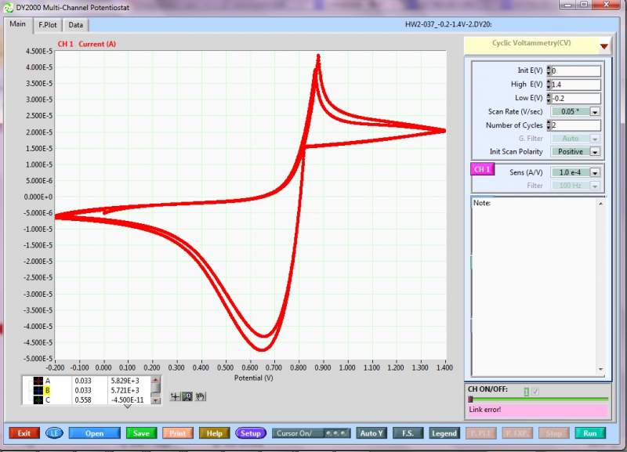Click the High E(V) stepper arrows
This screenshot has height=452, width=627.
tap(549, 85)
